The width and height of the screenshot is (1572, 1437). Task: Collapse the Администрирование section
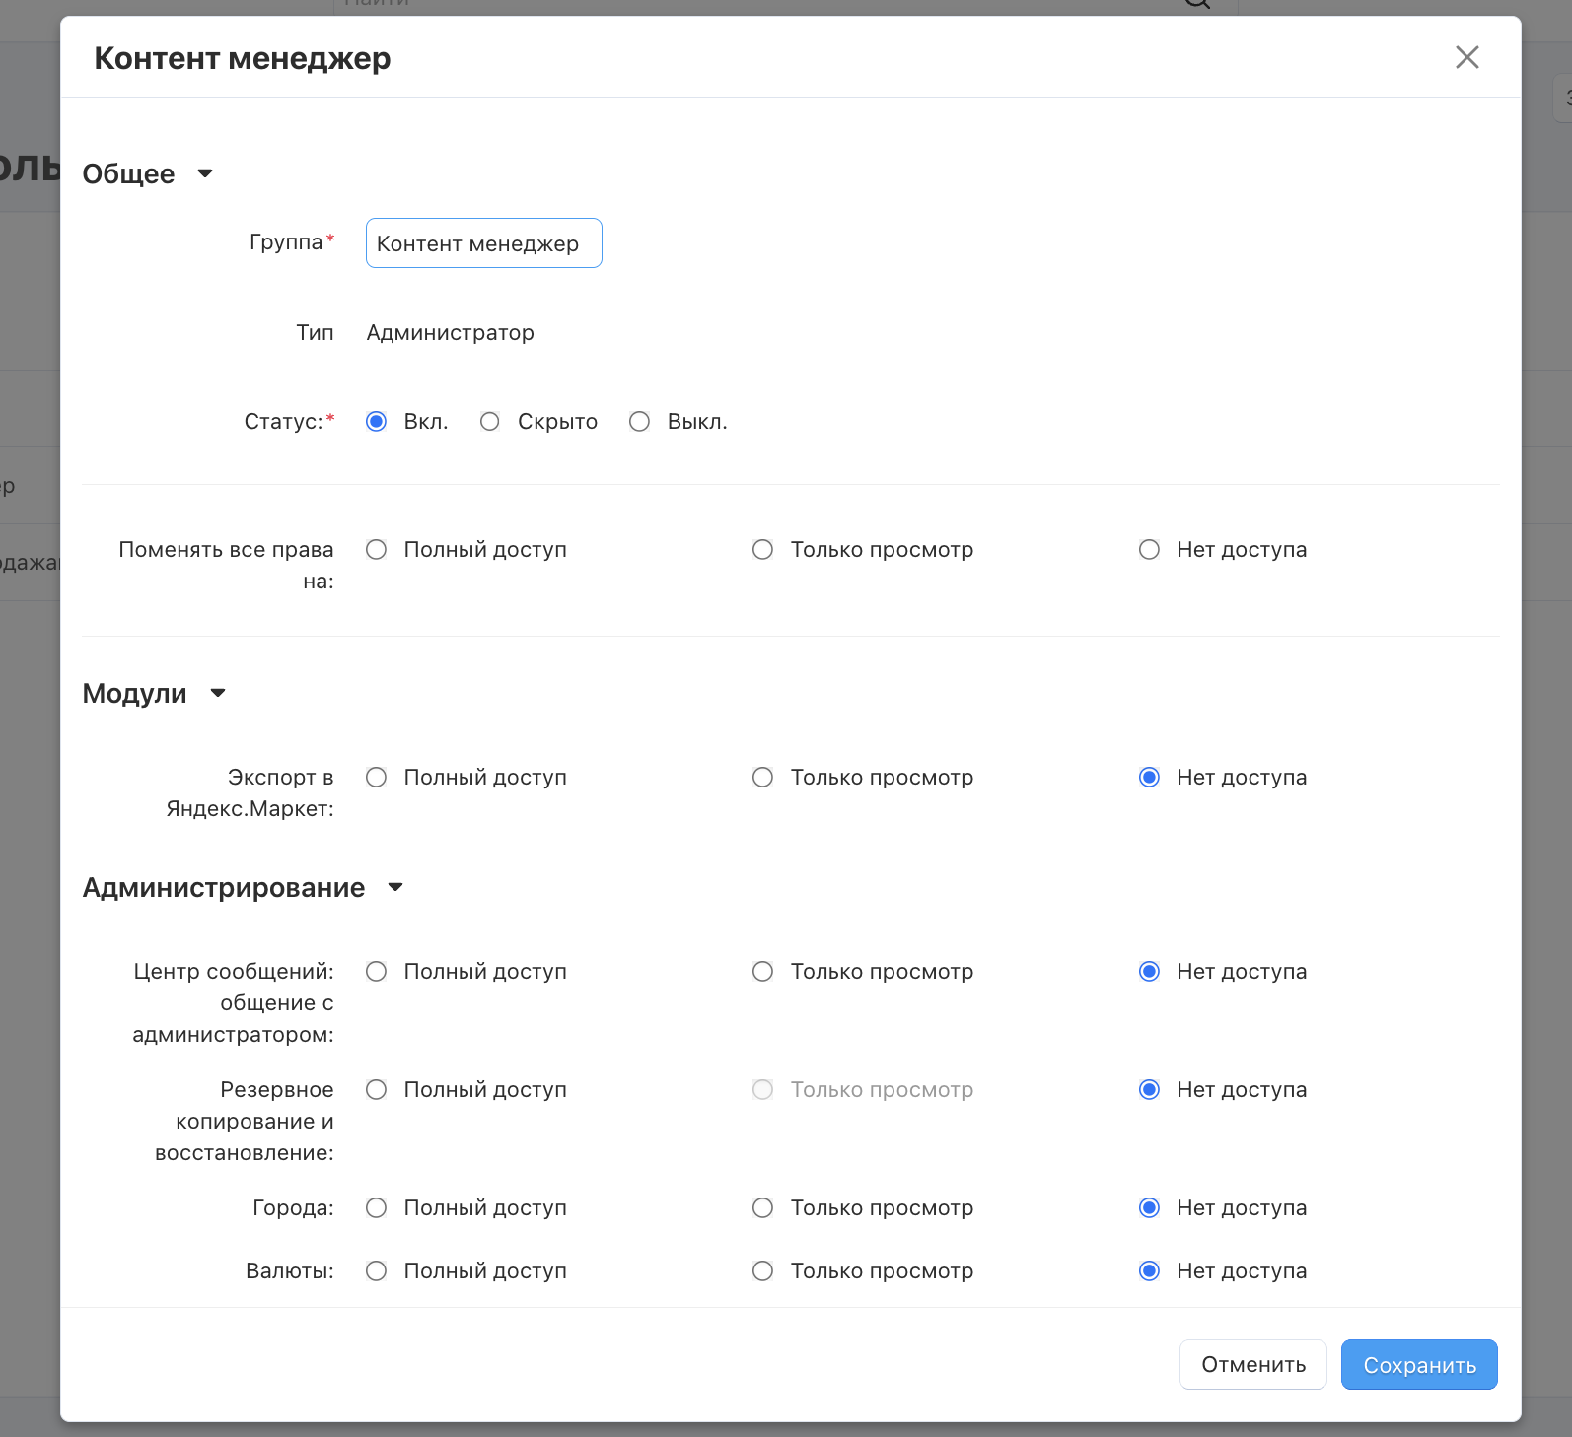click(x=395, y=887)
